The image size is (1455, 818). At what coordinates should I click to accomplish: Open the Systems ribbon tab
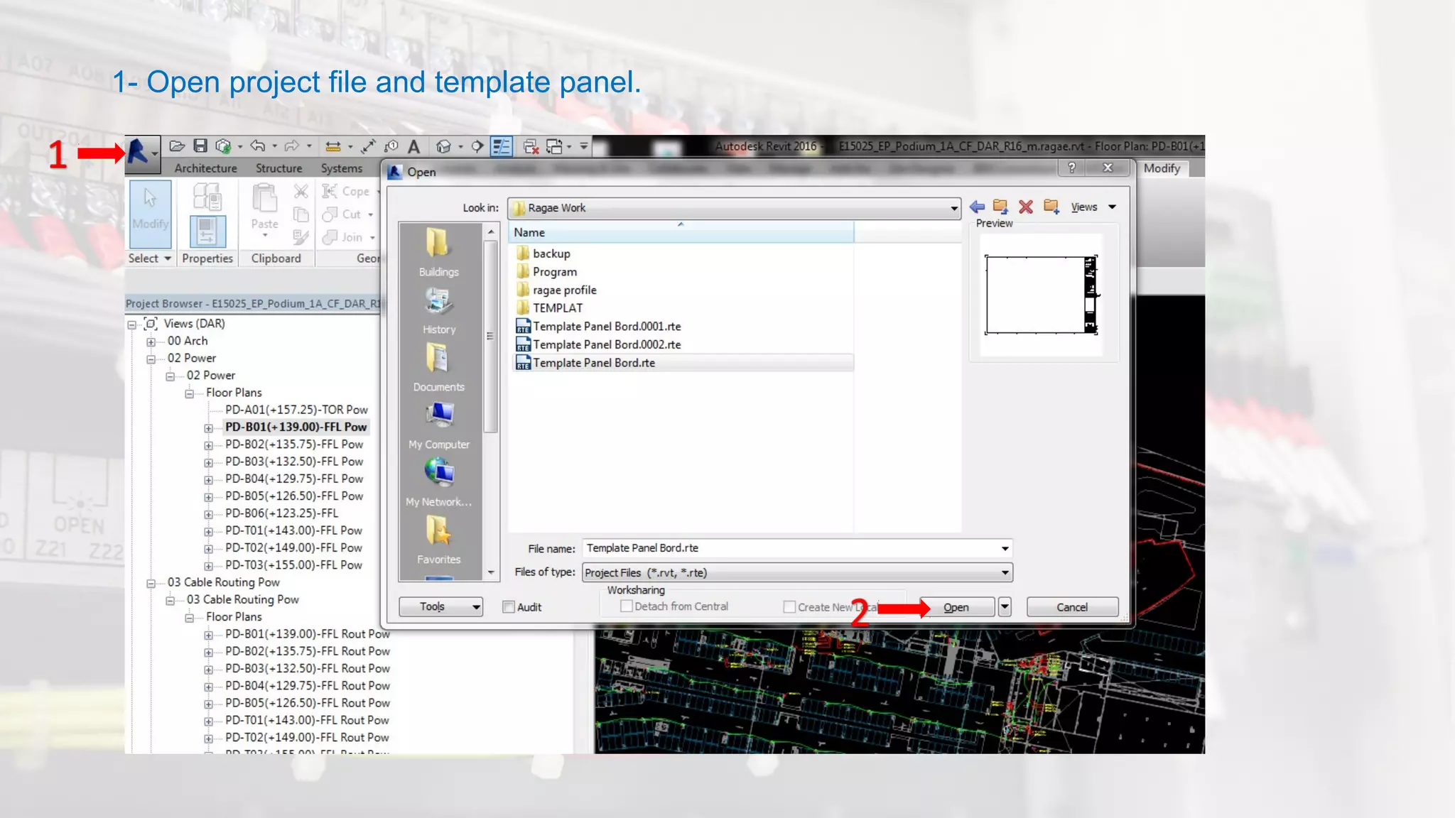click(341, 168)
